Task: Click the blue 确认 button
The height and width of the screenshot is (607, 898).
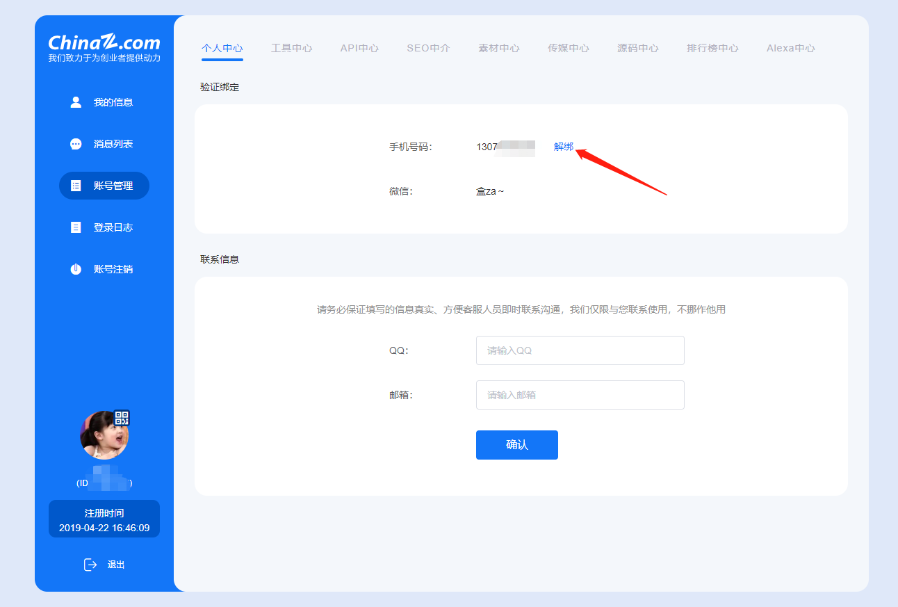Action: coord(517,445)
